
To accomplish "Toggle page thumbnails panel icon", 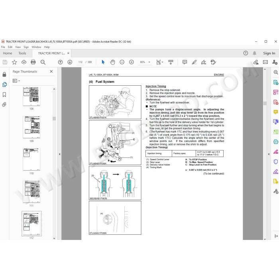I will coord(4,84).
